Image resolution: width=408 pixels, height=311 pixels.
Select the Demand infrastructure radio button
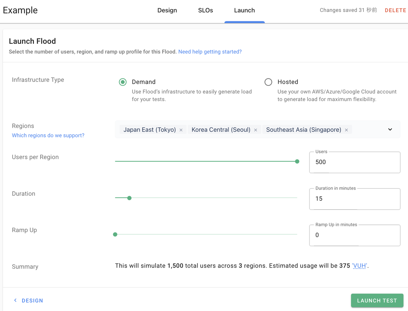coord(123,82)
